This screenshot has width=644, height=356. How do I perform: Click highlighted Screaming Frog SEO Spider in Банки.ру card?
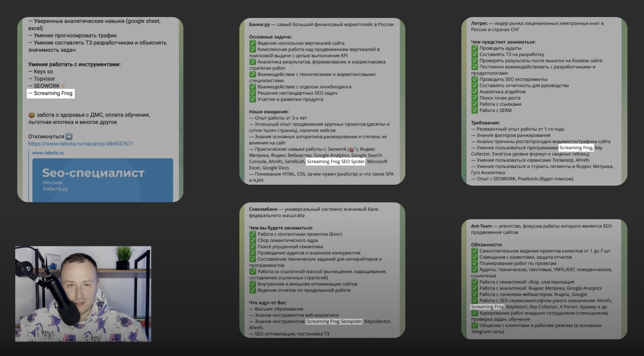click(x=336, y=162)
